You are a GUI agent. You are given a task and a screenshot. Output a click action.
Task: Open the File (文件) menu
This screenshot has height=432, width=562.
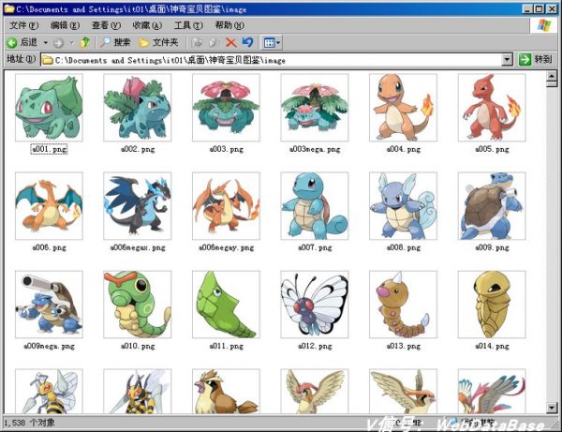(x=23, y=25)
